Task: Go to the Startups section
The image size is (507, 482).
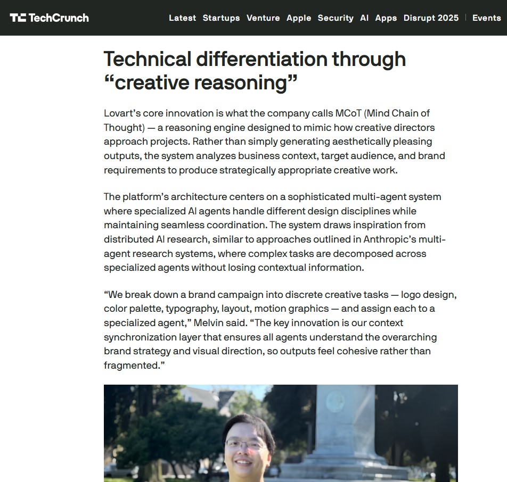Action: coord(221,18)
